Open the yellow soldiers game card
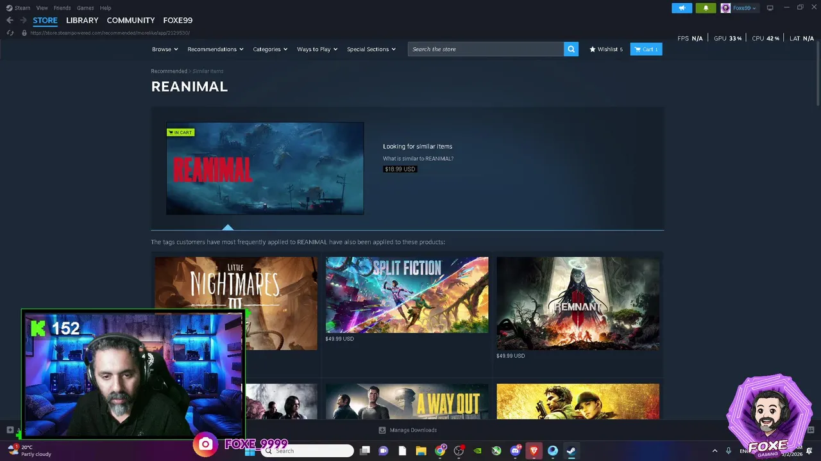Viewport: 821px width, 461px height. tap(578, 401)
